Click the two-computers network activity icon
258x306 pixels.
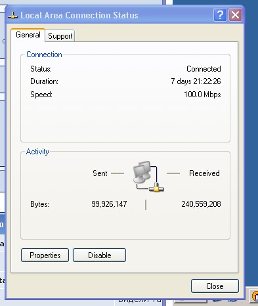[148, 177]
